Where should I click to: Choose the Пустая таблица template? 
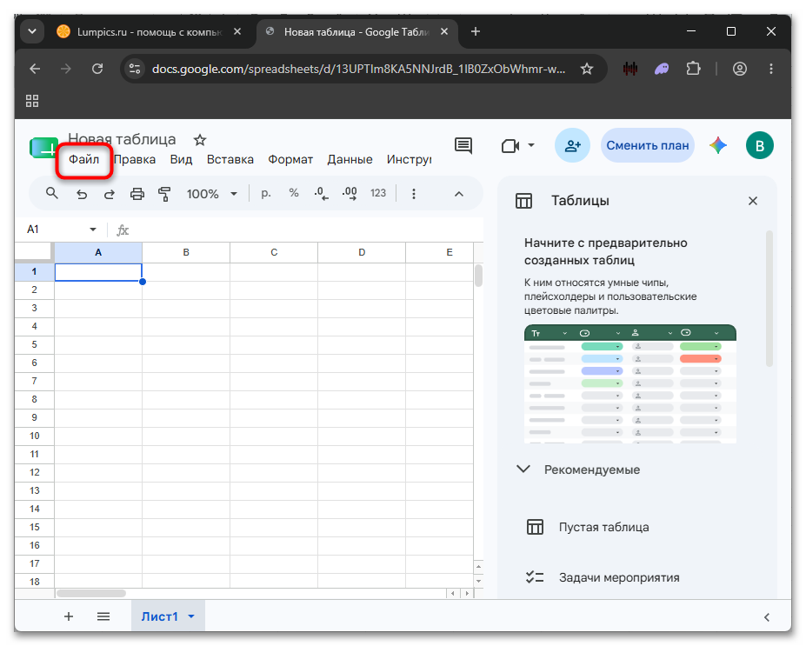(x=588, y=527)
